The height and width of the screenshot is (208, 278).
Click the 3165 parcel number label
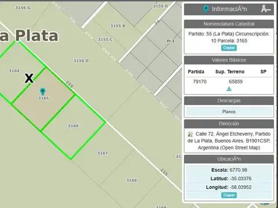point(43,98)
